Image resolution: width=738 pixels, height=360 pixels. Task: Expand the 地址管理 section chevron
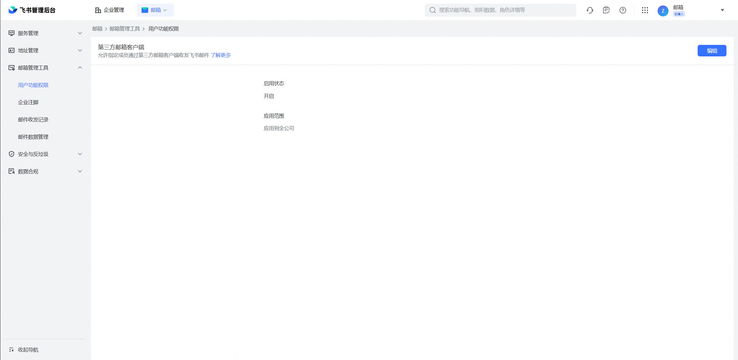tap(80, 50)
